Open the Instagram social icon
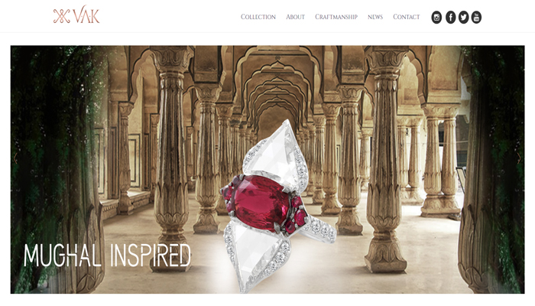This screenshot has width=535, height=306. tap(436, 18)
